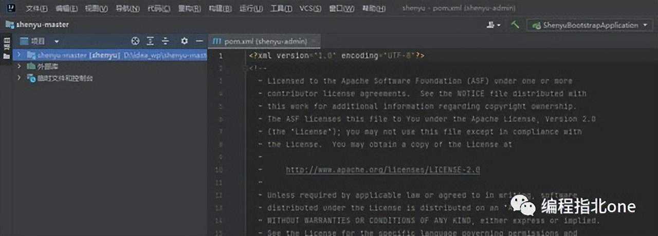Open the 文件(F) menu

click(36, 8)
